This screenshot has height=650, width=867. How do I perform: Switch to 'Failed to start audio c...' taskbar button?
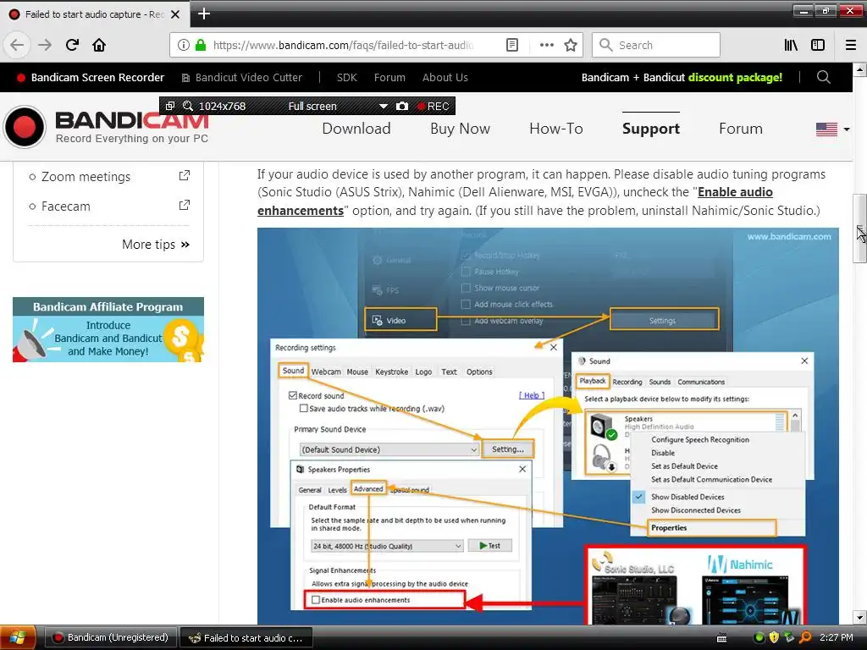[246, 637]
